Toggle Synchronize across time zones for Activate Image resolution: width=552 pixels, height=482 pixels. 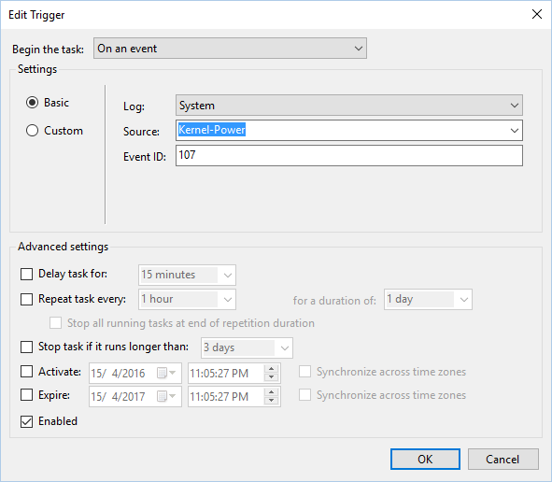[304, 372]
